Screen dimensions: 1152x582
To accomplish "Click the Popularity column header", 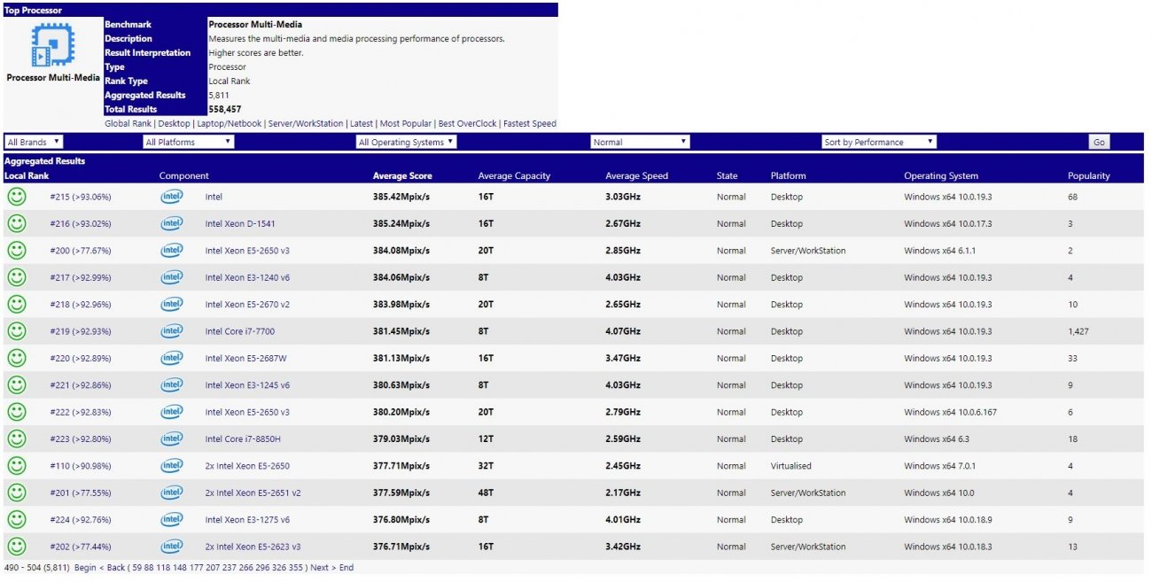I will 1089,176.
